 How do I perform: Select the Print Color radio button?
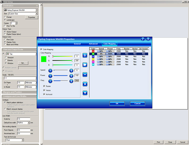tap(5, 39)
